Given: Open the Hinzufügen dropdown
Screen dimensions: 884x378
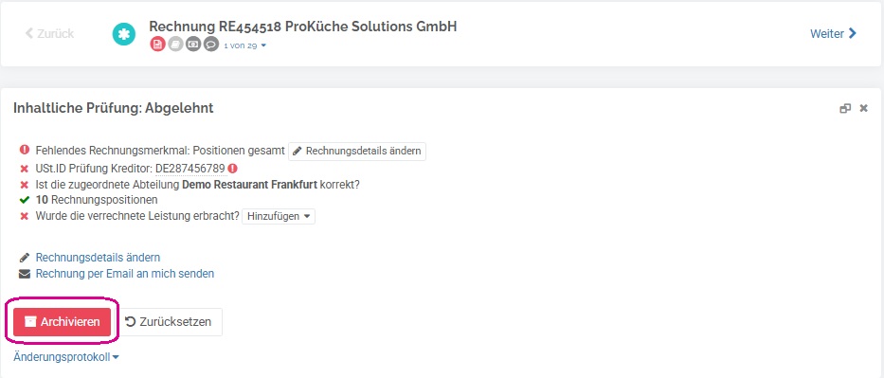Looking at the screenshot, I should 279,216.
